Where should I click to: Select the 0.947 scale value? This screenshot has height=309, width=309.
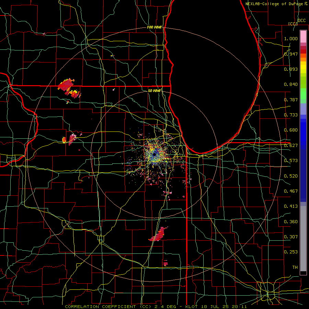point(291,54)
